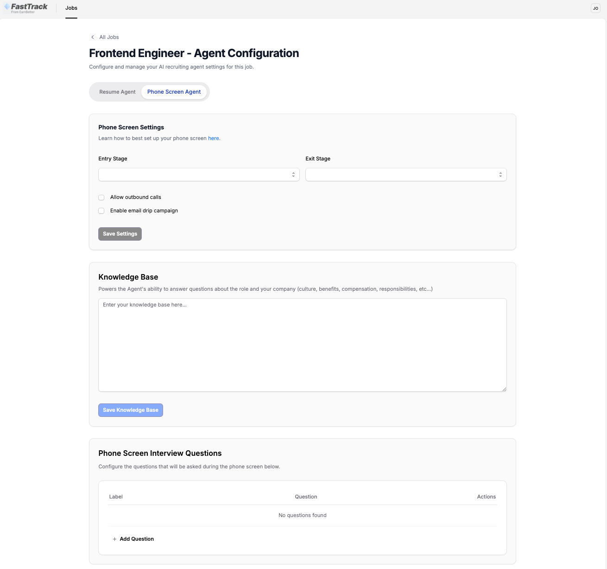Click the back chevron beside All Jobs
This screenshot has width=607, height=569.
click(93, 37)
